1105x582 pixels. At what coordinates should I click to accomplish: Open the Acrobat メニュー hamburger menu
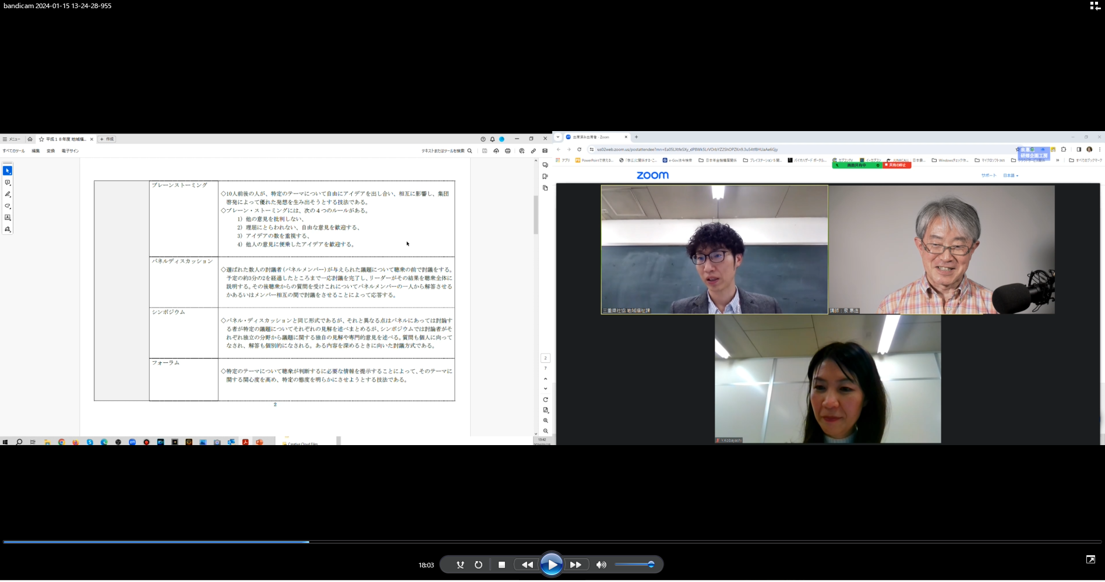[x=11, y=139]
